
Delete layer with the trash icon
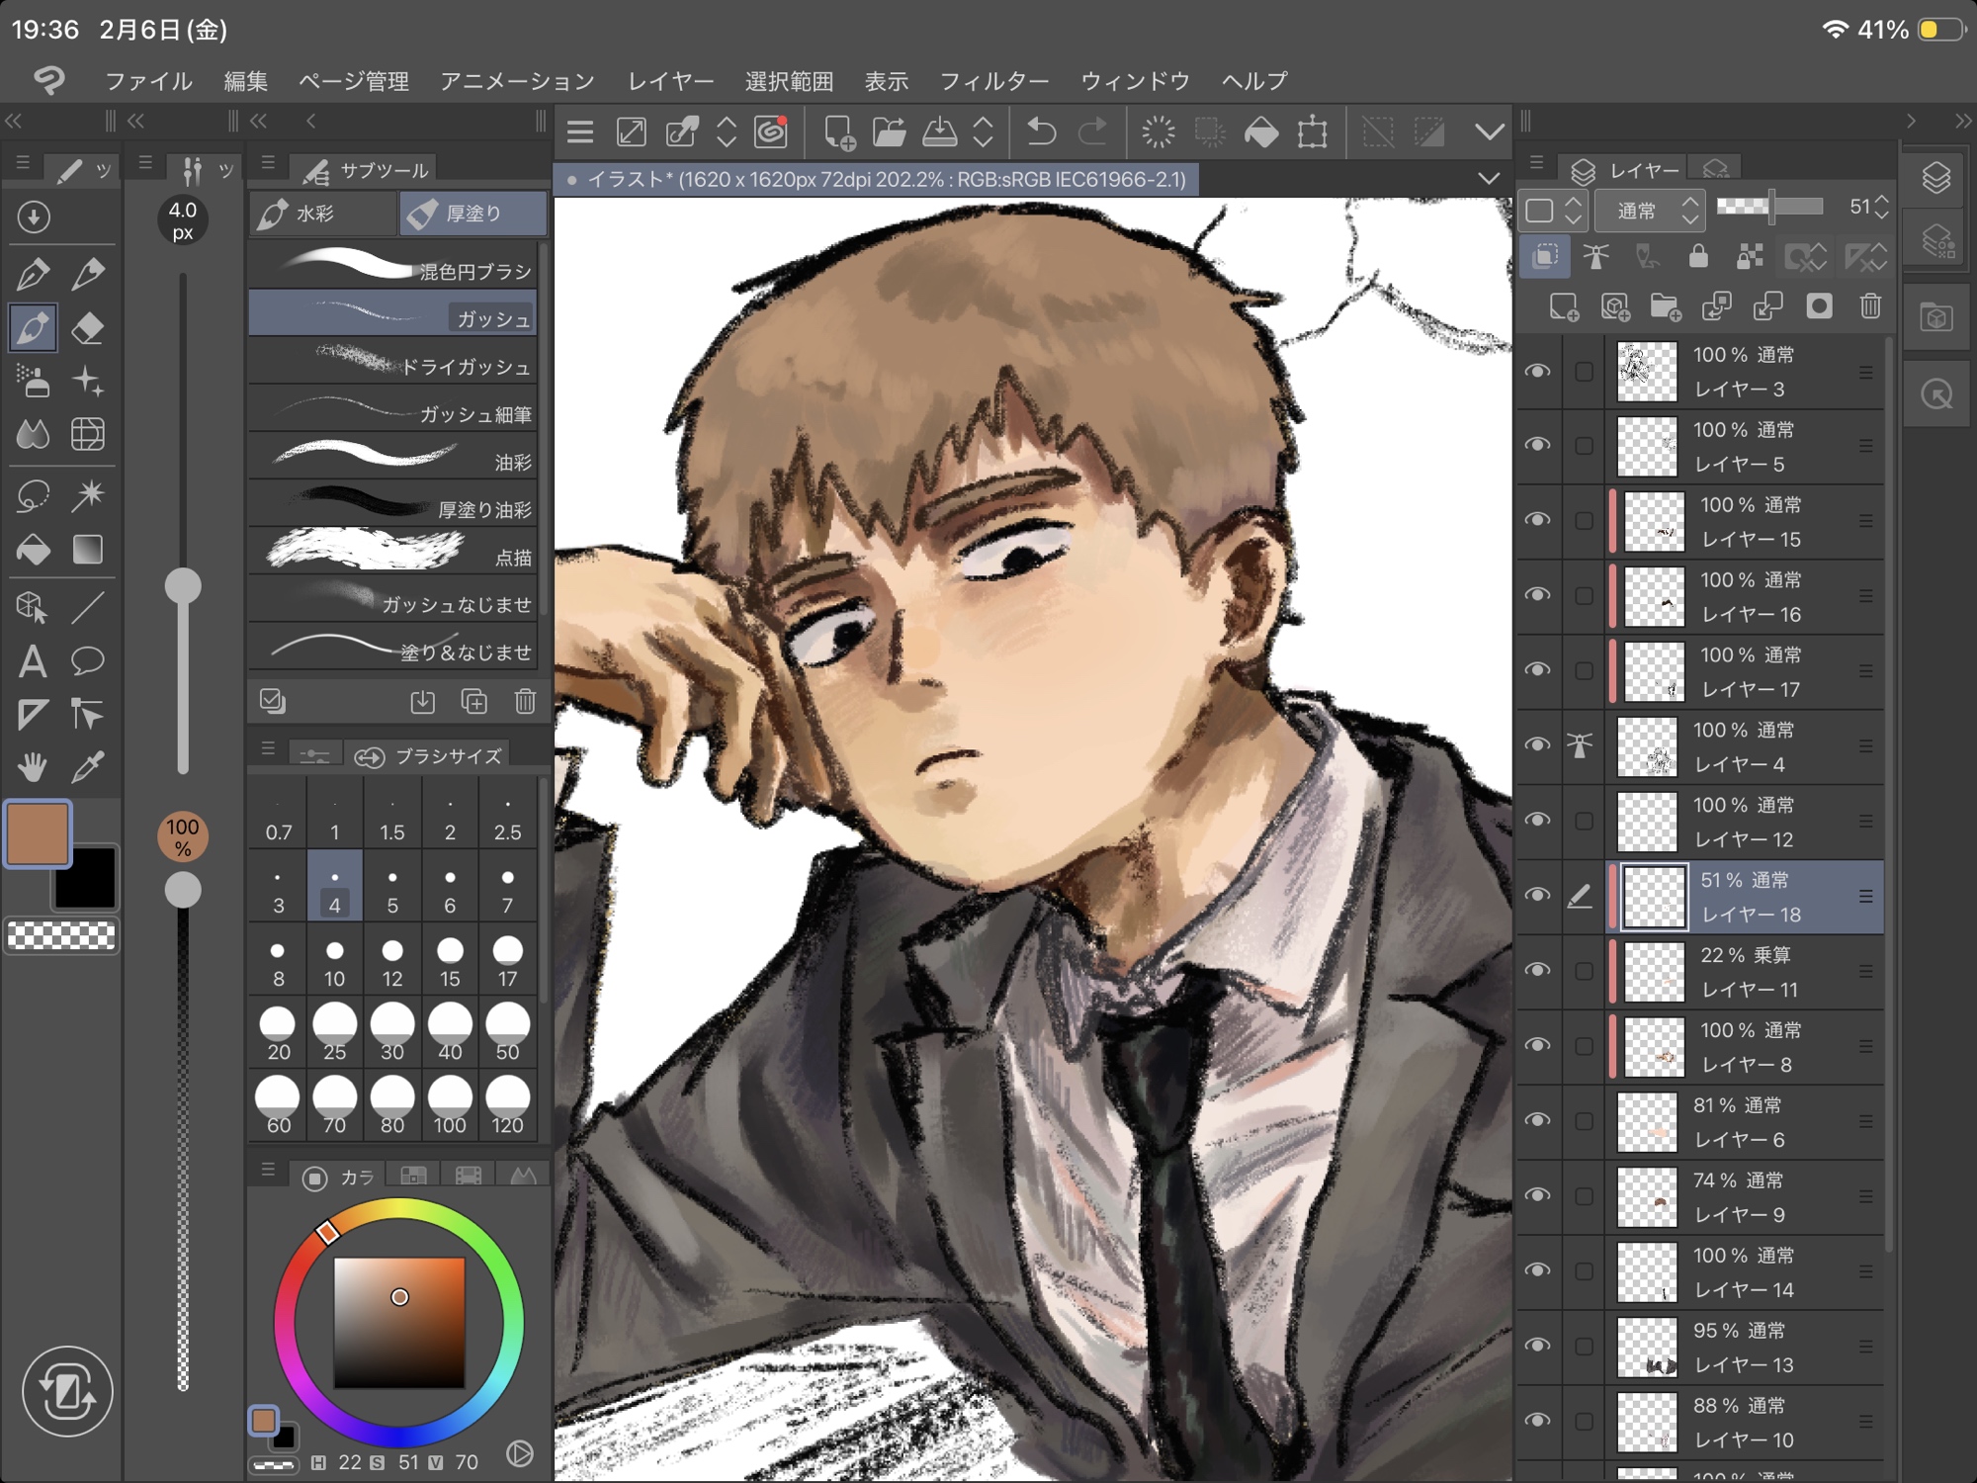tap(1870, 306)
